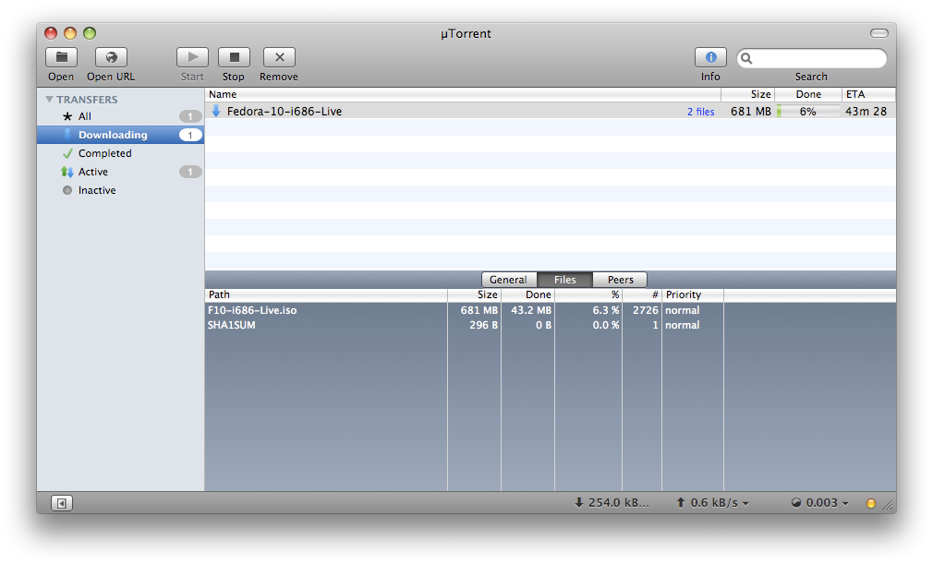Sort files by the % column header
Image resolution: width=933 pixels, height=564 pixels.
(x=588, y=294)
